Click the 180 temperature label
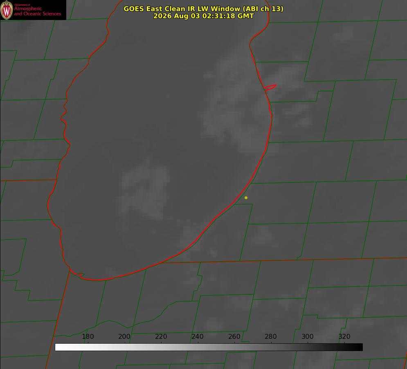This screenshot has height=369, width=407. pos(88,336)
